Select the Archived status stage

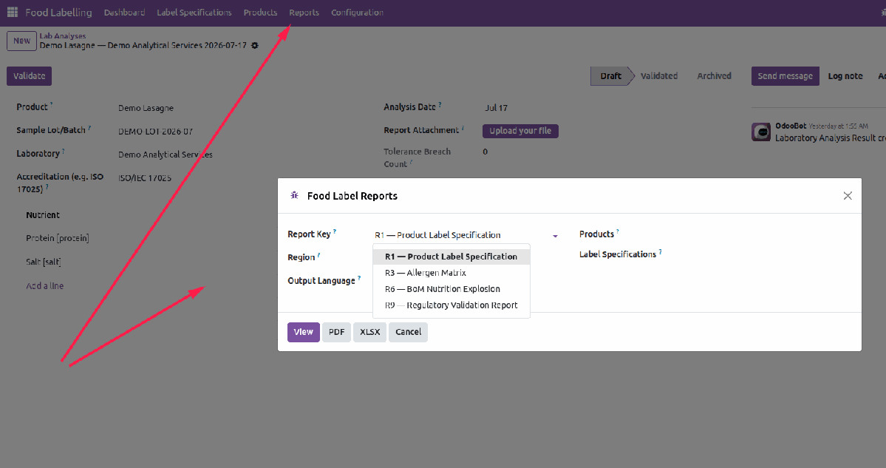tap(715, 75)
